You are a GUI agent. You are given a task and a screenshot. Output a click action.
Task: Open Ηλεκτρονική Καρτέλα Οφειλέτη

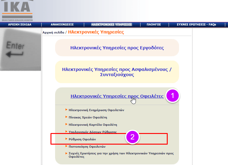[x=93, y=125]
